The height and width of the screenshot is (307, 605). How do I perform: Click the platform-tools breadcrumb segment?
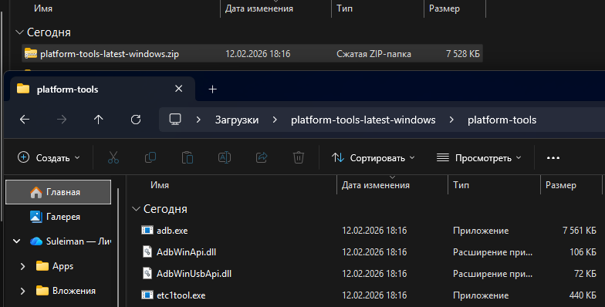502,120
